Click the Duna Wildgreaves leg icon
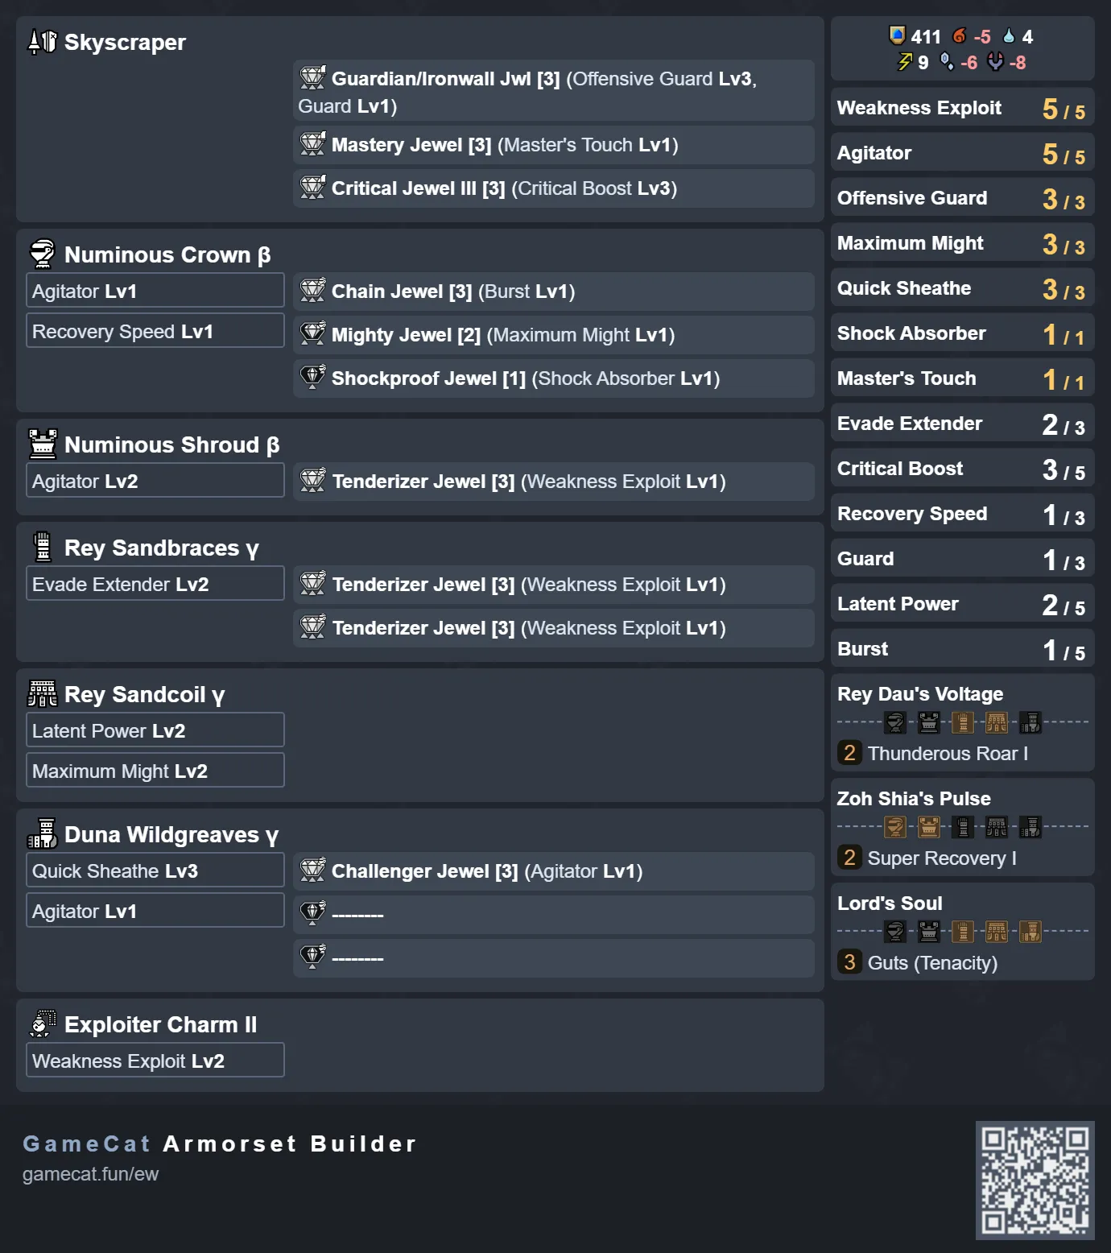The height and width of the screenshot is (1253, 1111). click(x=42, y=833)
